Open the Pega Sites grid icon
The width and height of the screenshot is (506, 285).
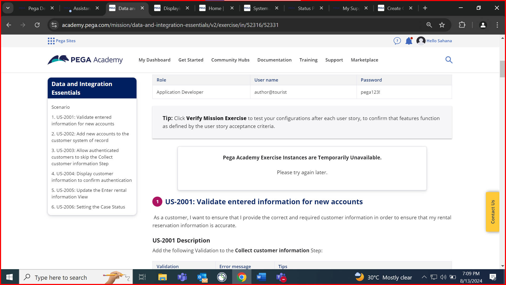click(x=51, y=41)
